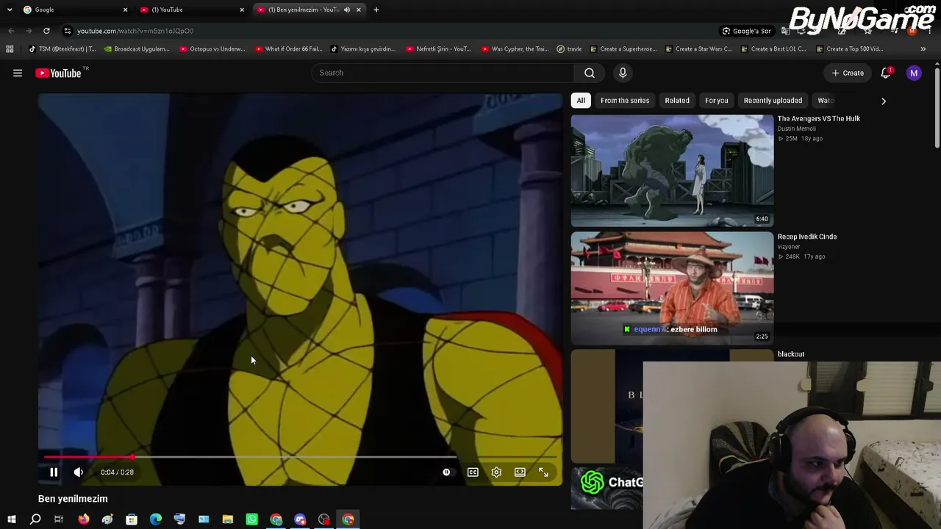Open File Explorer from the taskbar

228,519
